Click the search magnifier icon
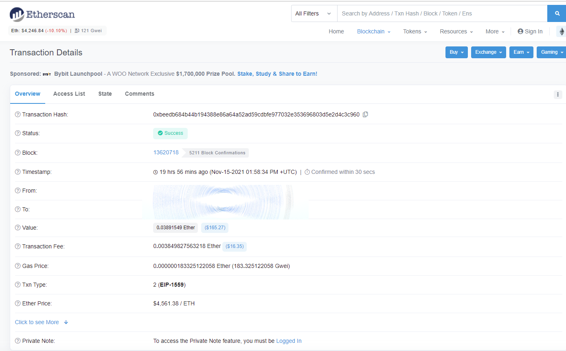Image resolution: width=566 pixels, height=351 pixels. point(557,13)
